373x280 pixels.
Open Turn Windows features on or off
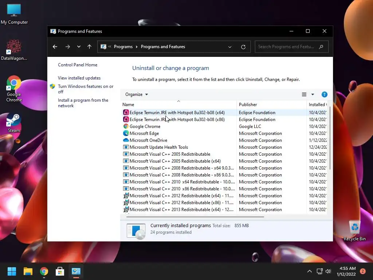point(86,89)
